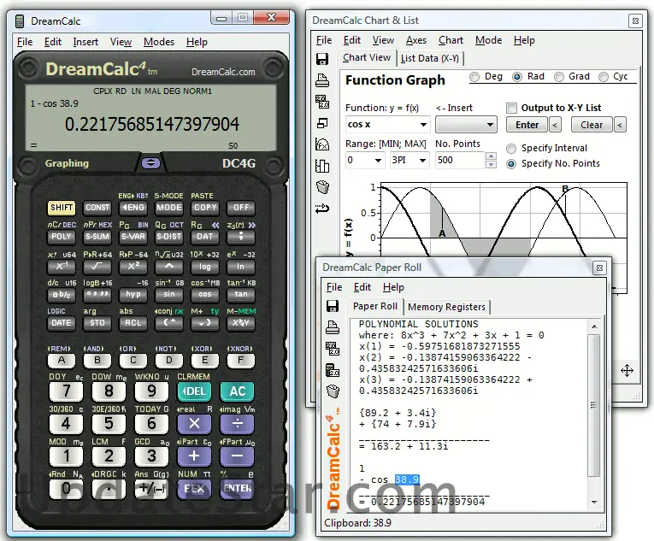
Task: Click the save icon in Paper Roll window
Action: coord(333,306)
